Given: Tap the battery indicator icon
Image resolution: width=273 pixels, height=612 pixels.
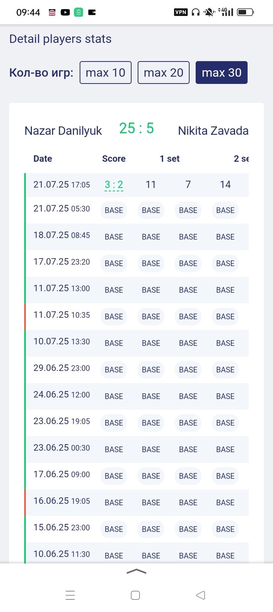Looking at the screenshot, I should point(245,12).
